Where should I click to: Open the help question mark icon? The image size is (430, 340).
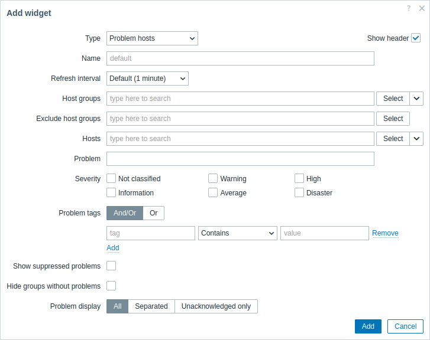409,8
